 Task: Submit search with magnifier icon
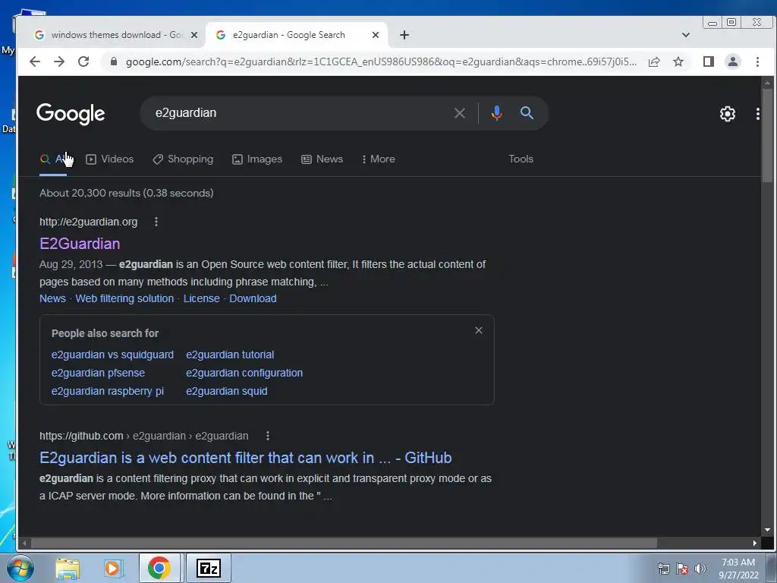527,113
